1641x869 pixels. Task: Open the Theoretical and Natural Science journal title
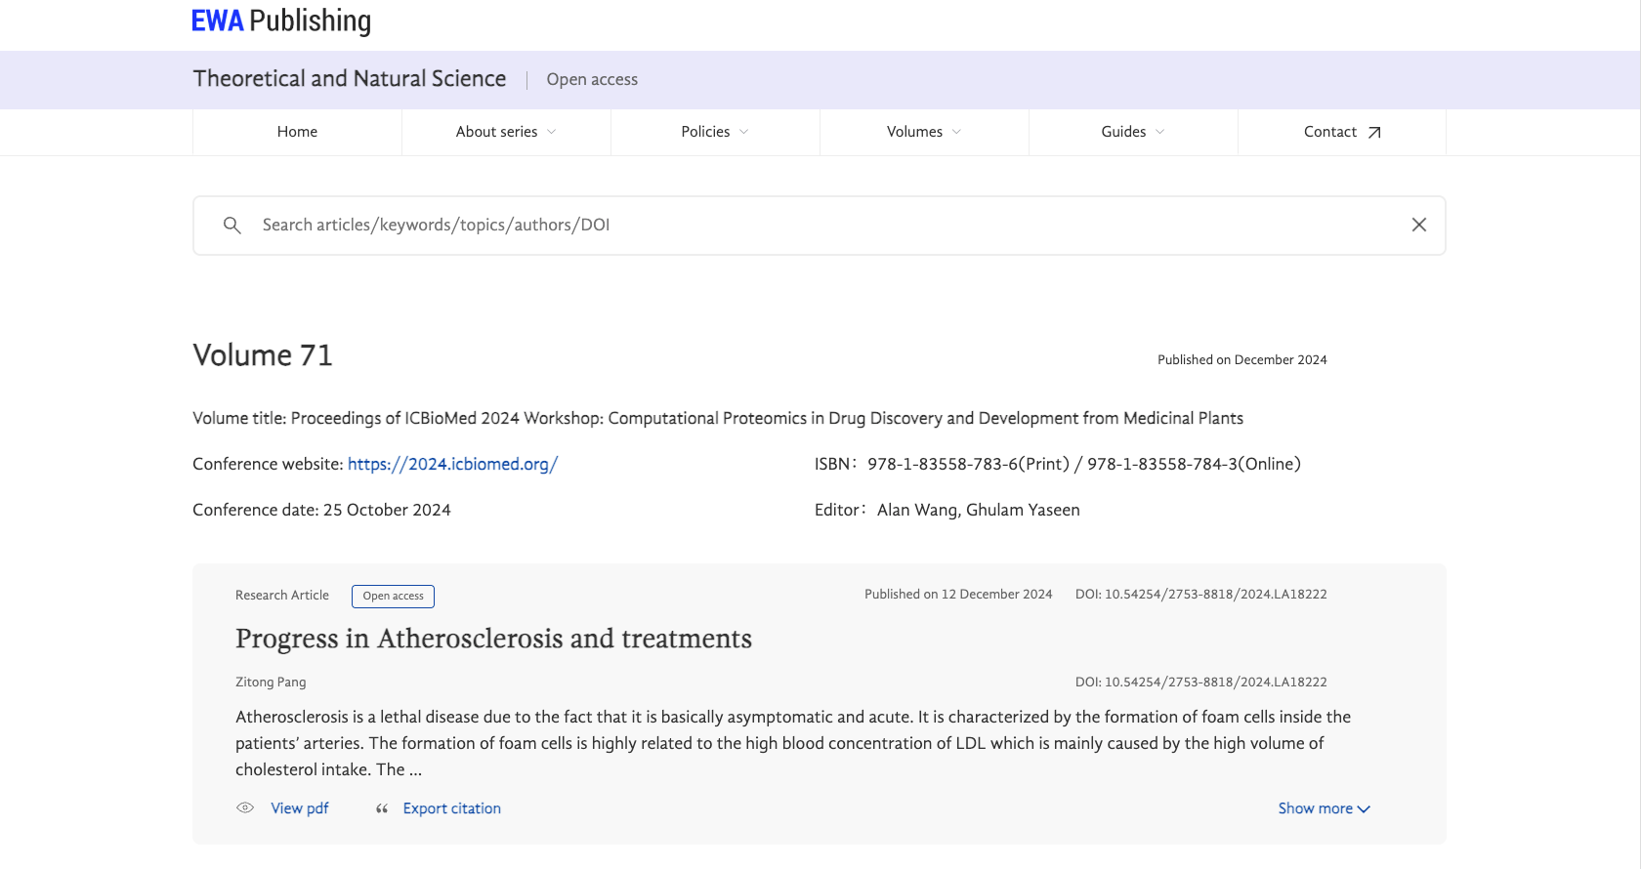coord(350,79)
